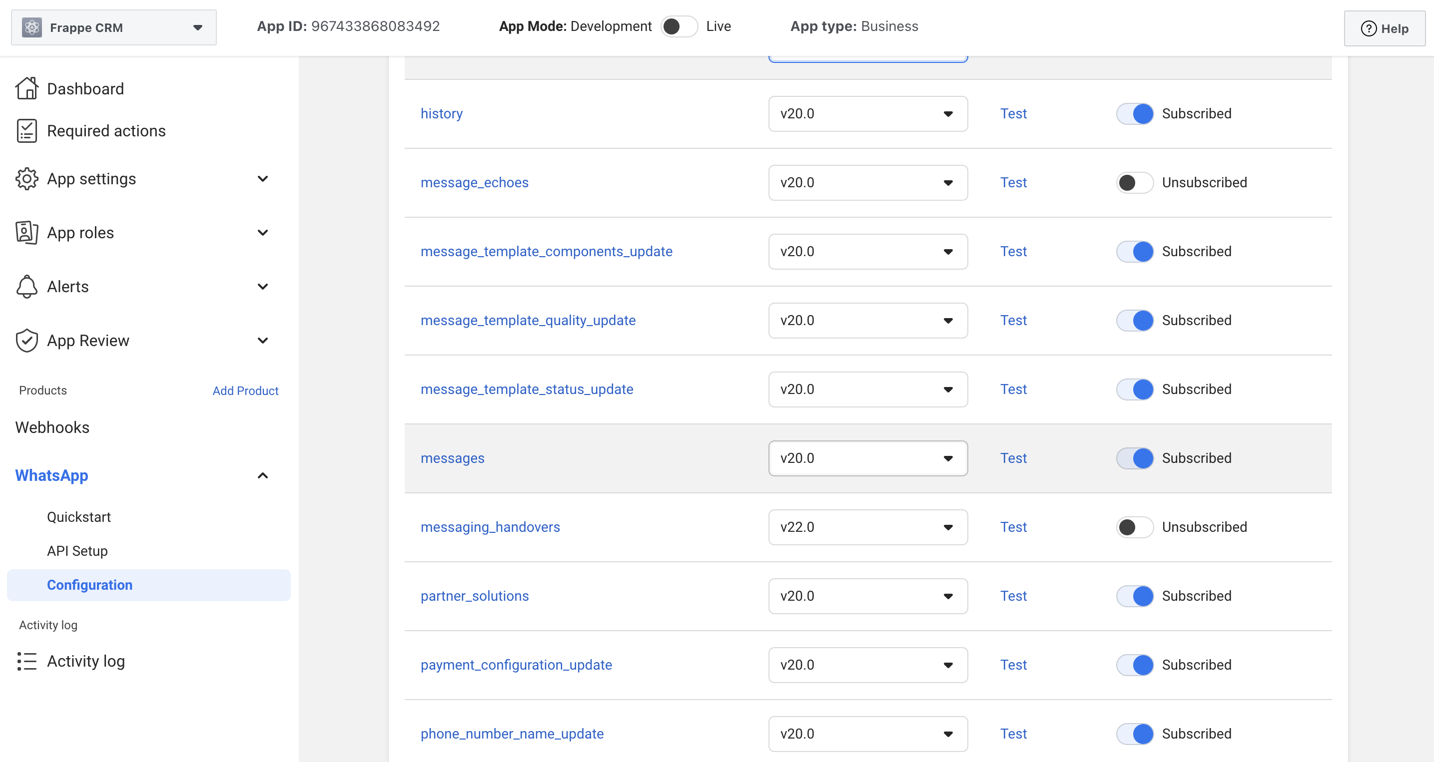The height and width of the screenshot is (762, 1434).
Task: Collapse the WhatsApp sidebar section
Action: (263, 475)
